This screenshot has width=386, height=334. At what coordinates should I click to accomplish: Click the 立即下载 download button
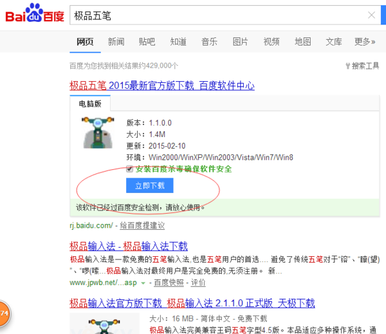coord(150,185)
